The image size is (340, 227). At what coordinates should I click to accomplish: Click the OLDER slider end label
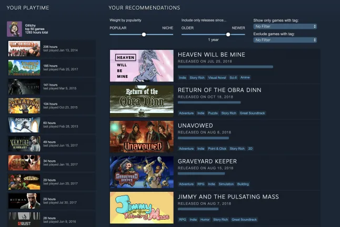(187, 28)
